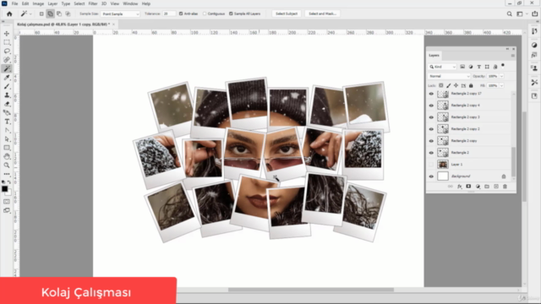Open layer Kind filter dropdown
Screen dimensions: 541x304
coord(443,67)
